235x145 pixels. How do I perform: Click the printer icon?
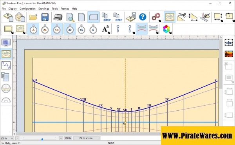tap(58, 17)
